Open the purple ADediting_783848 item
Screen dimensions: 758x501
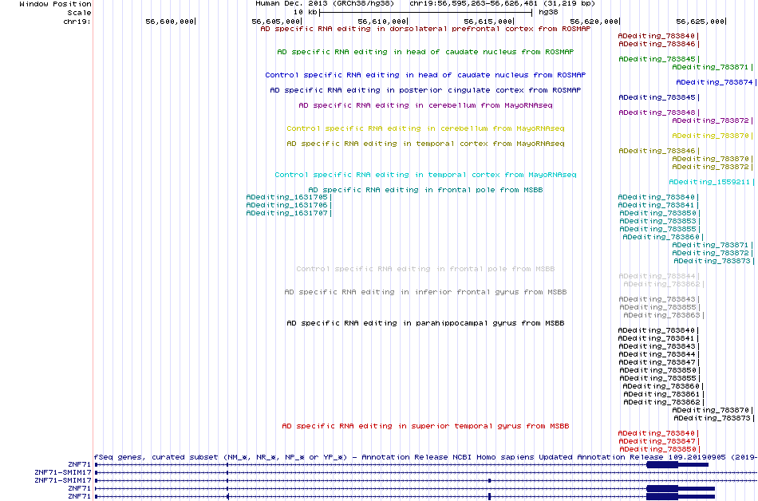point(658,112)
